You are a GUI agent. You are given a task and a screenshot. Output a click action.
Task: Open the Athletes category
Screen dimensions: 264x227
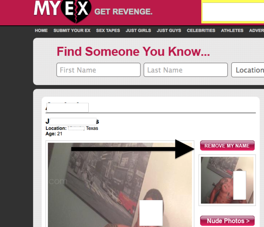pyautogui.click(x=232, y=31)
